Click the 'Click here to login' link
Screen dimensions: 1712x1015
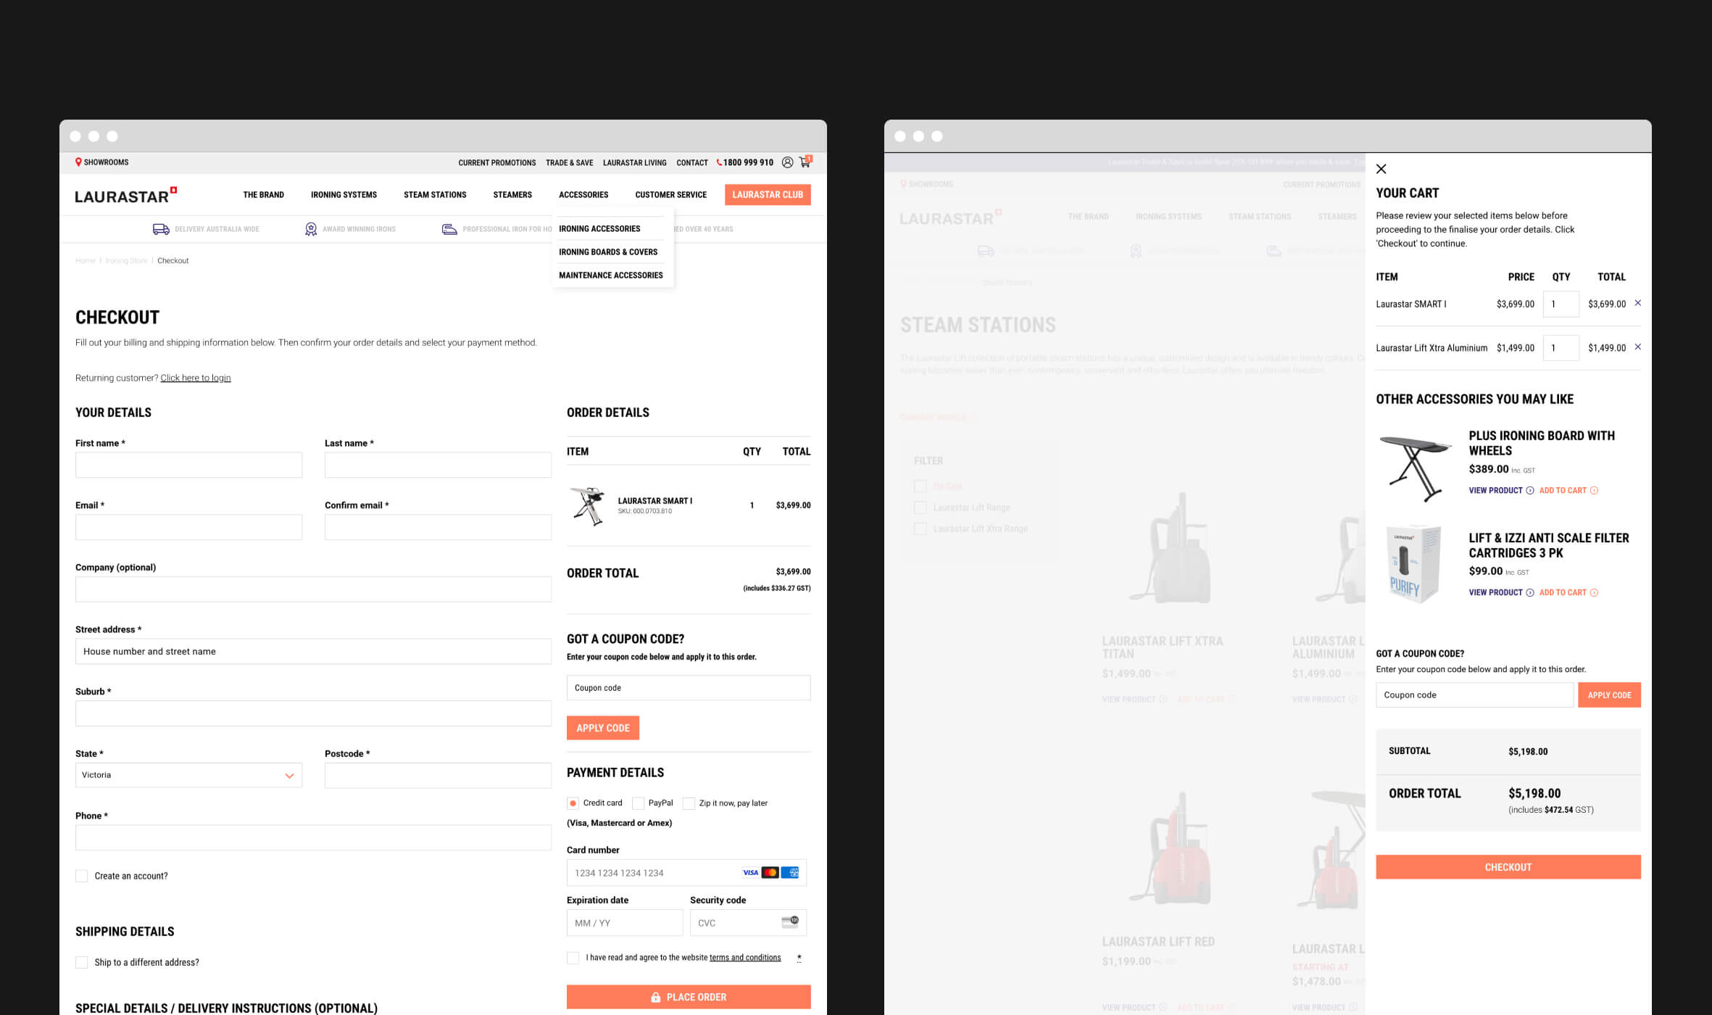pos(196,378)
